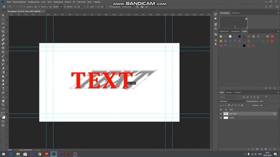
Task: Open the Windows Start menu
Action: coord(3,154)
